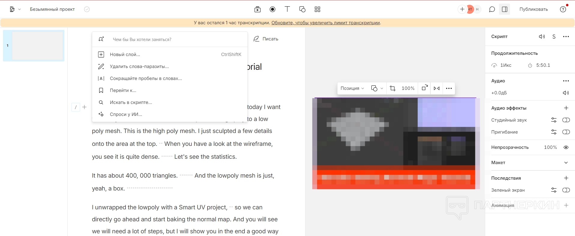Open the upgrade transcription limit link
This screenshot has width=575, height=236.
click(x=326, y=23)
